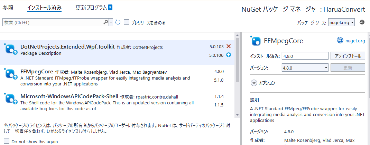
Task: Refresh the package list
Action: (118, 22)
